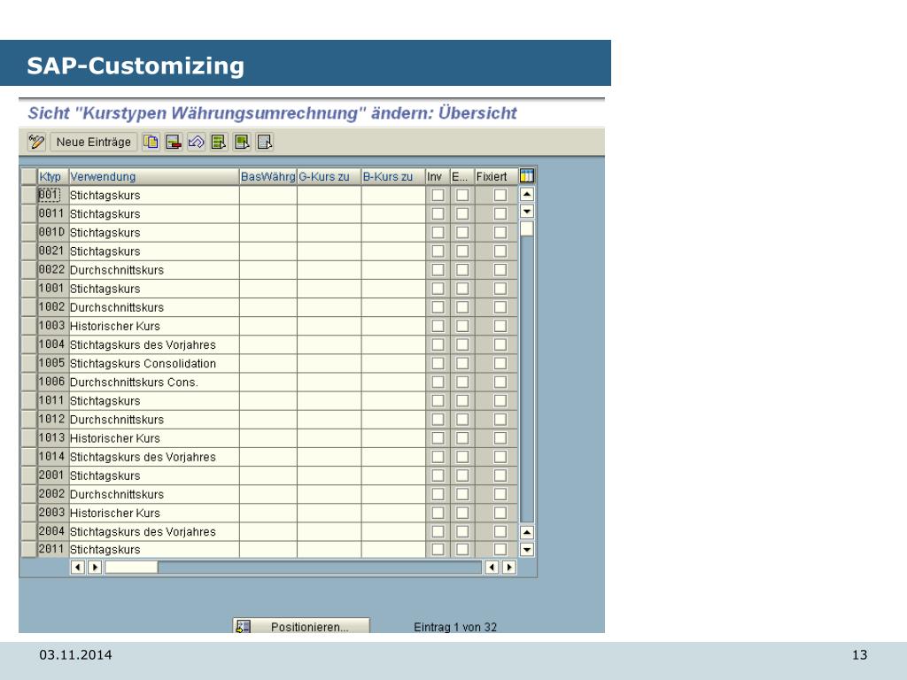Click the Verwendung column header

pyautogui.click(x=154, y=176)
